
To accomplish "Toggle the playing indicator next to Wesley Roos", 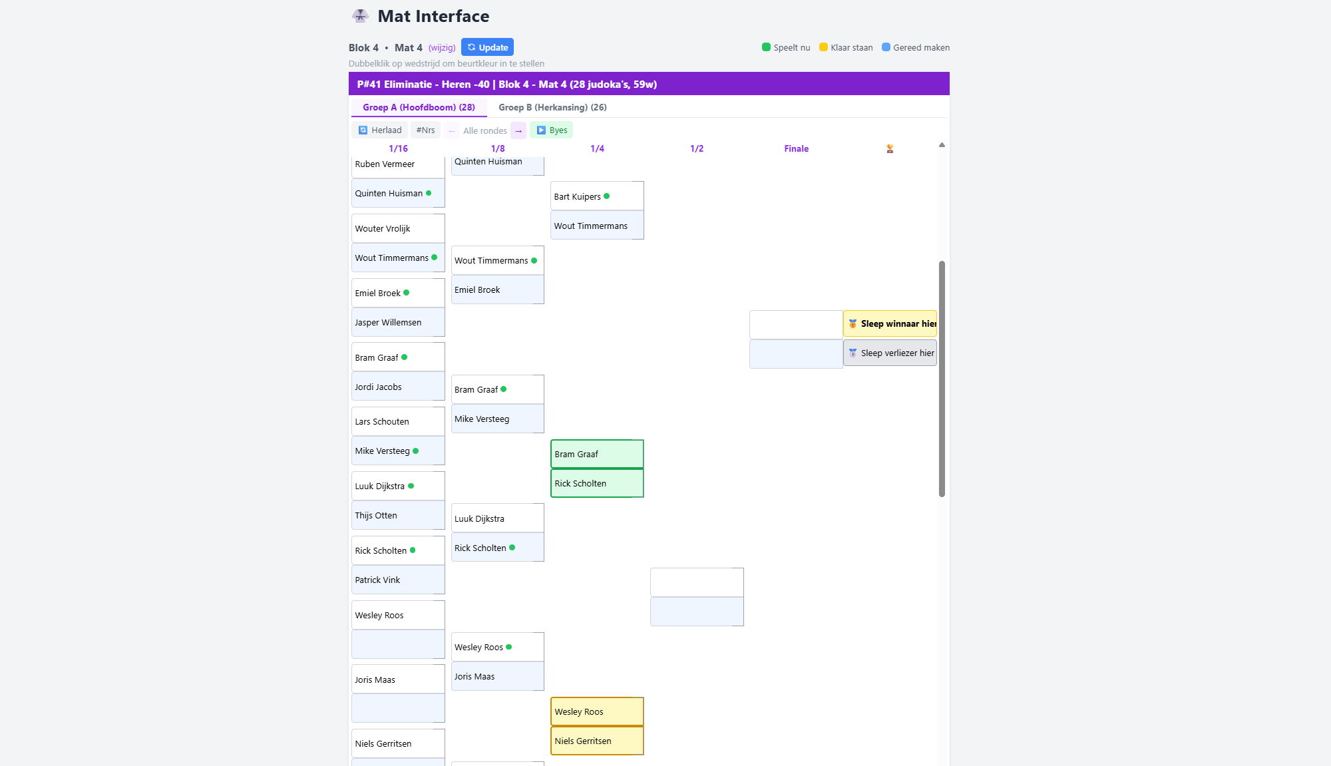I will (x=509, y=646).
